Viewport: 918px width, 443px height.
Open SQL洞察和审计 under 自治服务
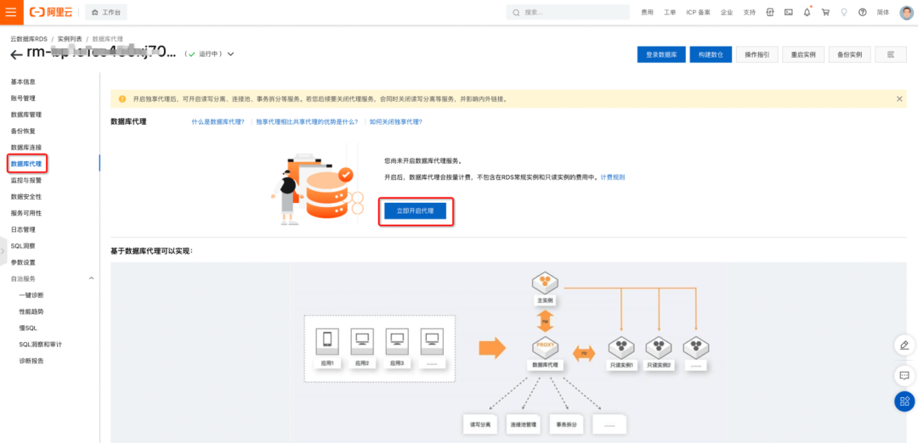41,345
